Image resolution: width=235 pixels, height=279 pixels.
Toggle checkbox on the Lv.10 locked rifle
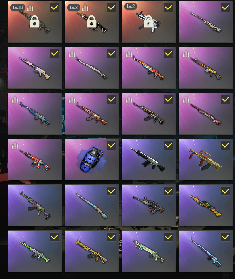pos(55,8)
